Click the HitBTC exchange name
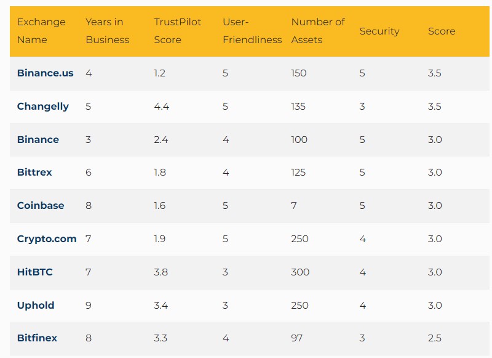The width and height of the screenshot is (492, 358). click(34, 272)
